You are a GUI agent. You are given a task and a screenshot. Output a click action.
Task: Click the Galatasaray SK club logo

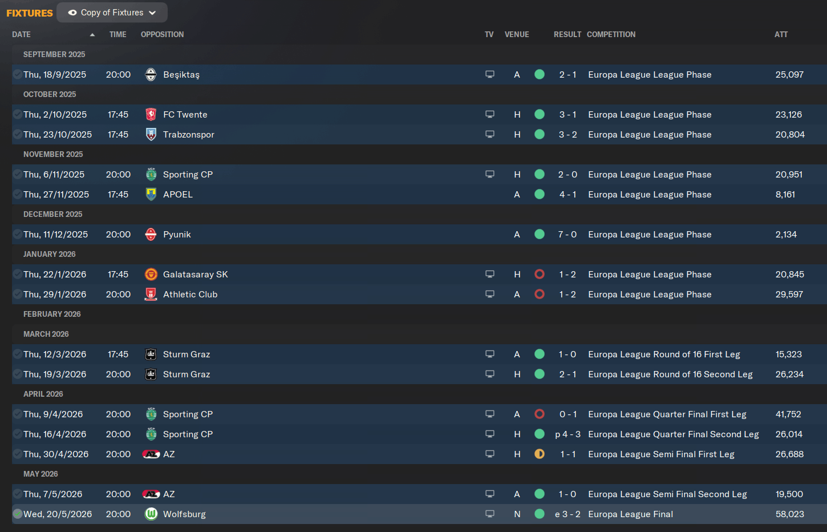click(x=151, y=275)
